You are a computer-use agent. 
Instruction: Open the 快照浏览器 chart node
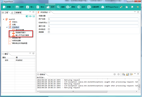(x=16, y=41)
